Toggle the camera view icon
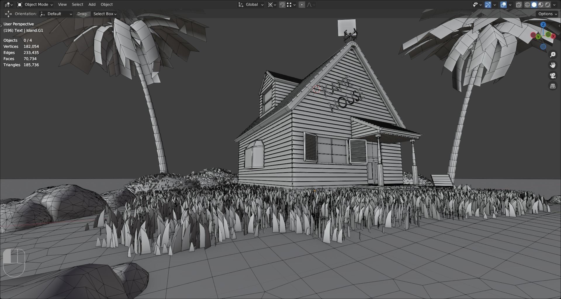The height and width of the screenshot is (299, 561). tap(553, 76)
